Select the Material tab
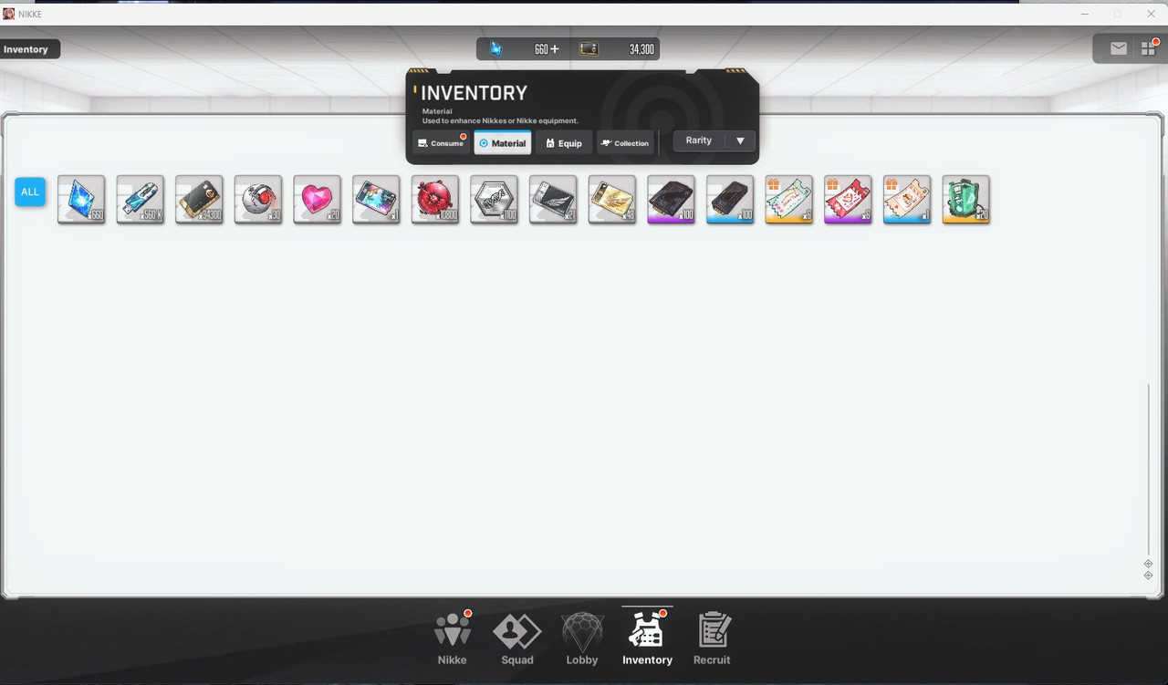 point(503,143)
